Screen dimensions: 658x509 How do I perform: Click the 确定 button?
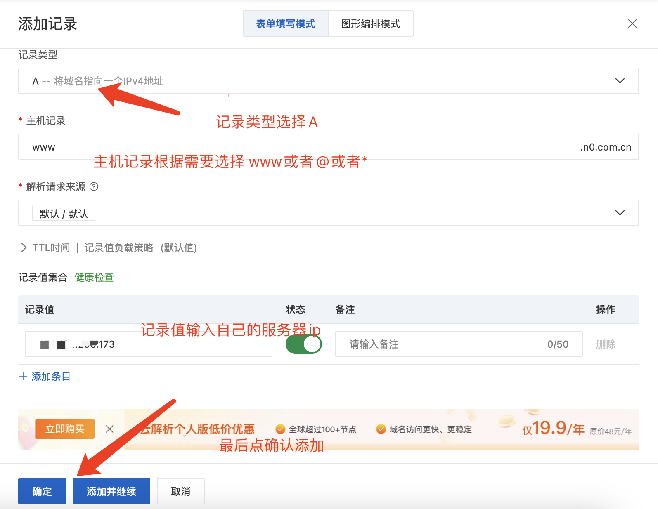pos(42,491)
